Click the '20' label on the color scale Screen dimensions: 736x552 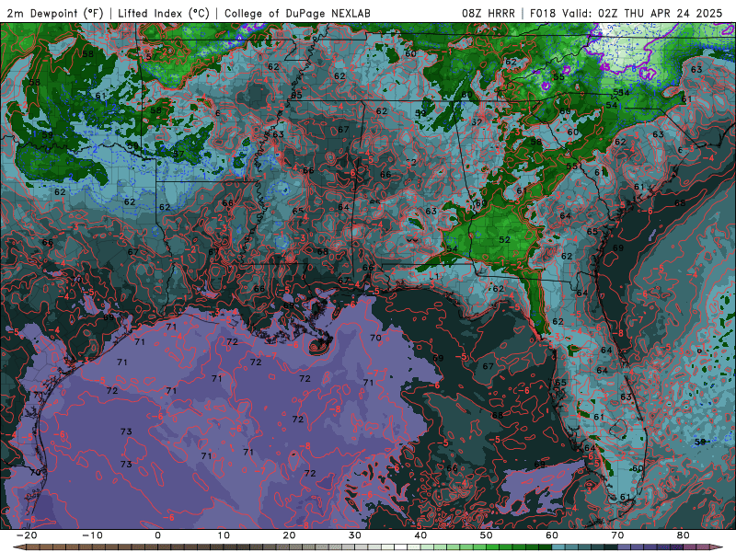coord(289,535)
